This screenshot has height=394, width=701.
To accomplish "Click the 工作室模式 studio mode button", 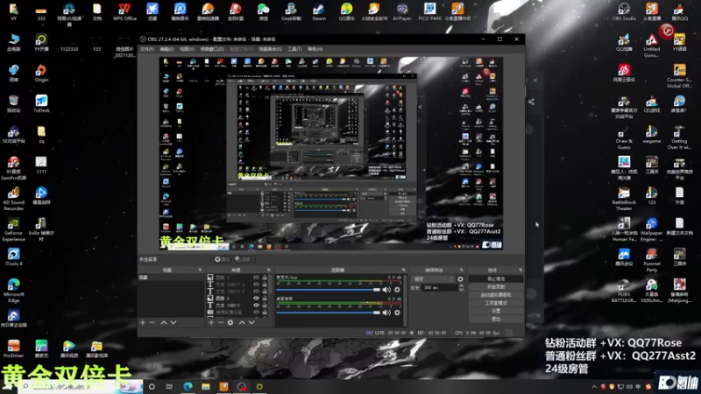I will 496,303.
